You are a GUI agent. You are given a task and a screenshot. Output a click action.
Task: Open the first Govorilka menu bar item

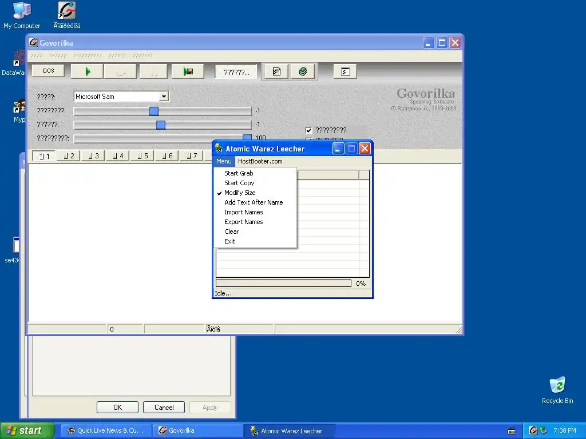(x=36, y=56)
